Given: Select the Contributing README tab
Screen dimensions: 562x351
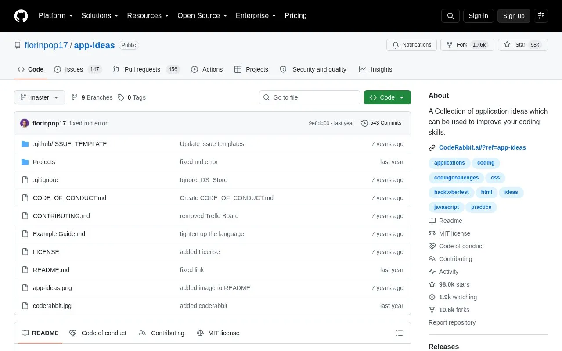Looking at the screenshot, I should click(x=162, y=333).
